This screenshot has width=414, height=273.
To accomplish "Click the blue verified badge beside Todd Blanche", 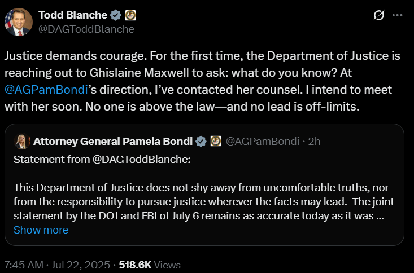I will pos(114,15).
